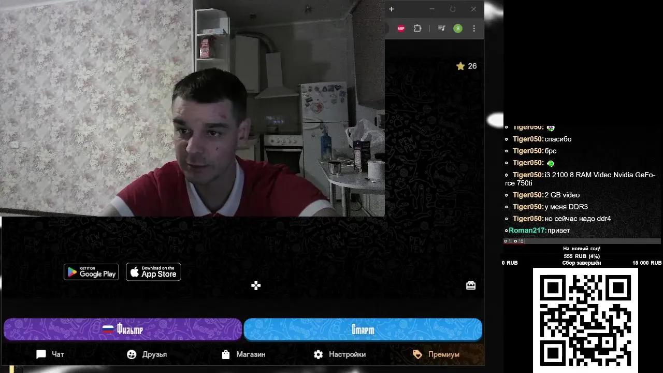The height and width of the screenshot is (373, 663).
Task: Click the star rating showing 26
Action: point(466,66)
